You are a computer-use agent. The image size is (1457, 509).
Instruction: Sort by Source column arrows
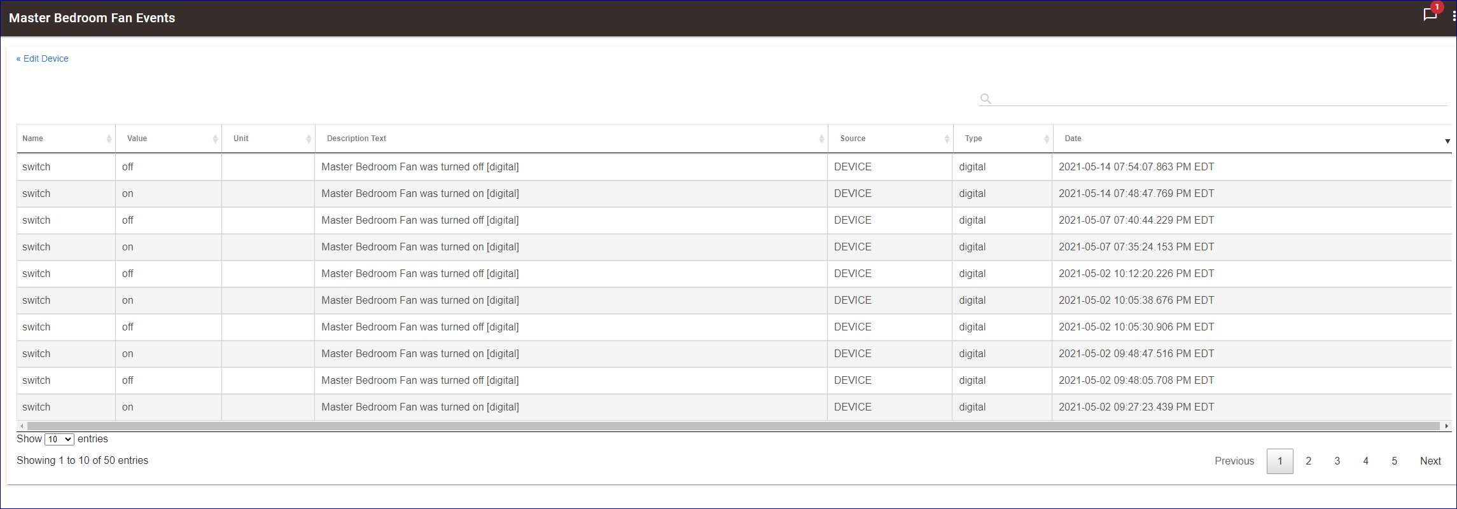[947, 139]
